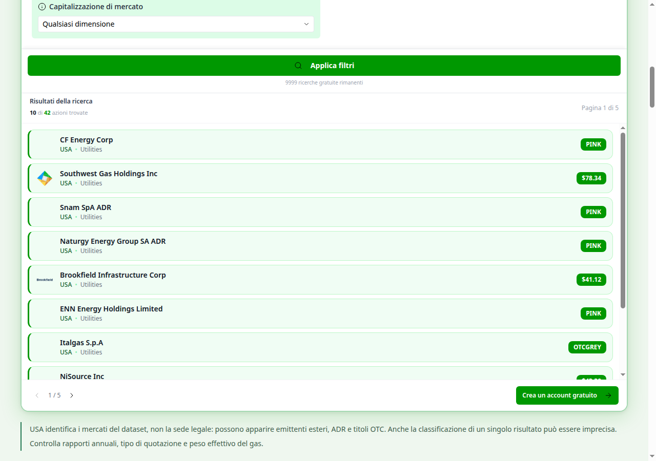Image resolution: width=656 pixels, height=461 pixels.
Task: Open the Snam SpA ADR result
Action: [320, 212]
